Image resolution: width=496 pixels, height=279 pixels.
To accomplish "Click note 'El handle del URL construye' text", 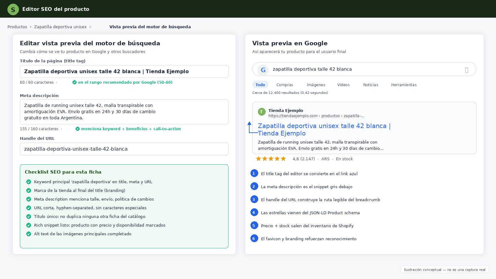I will 321,200.
